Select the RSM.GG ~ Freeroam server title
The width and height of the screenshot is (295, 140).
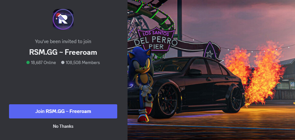tap(63, 52)
